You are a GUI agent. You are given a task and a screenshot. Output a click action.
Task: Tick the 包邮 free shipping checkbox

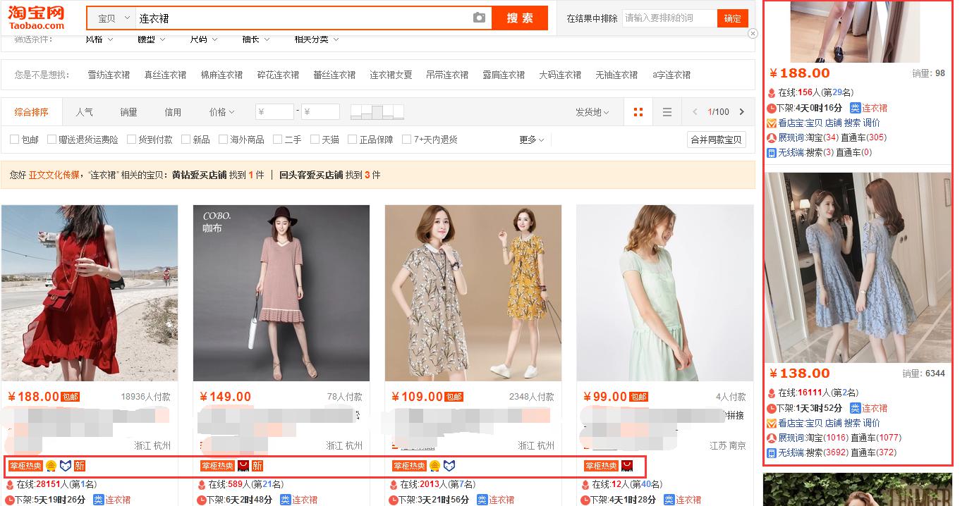pyautogui.click(x=15, y=140)
